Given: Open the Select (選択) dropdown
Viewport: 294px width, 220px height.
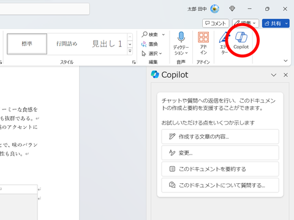Looking at the screenshot, I should 152,53.
